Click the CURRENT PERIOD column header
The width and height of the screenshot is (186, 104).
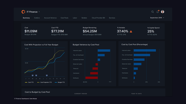81,94
